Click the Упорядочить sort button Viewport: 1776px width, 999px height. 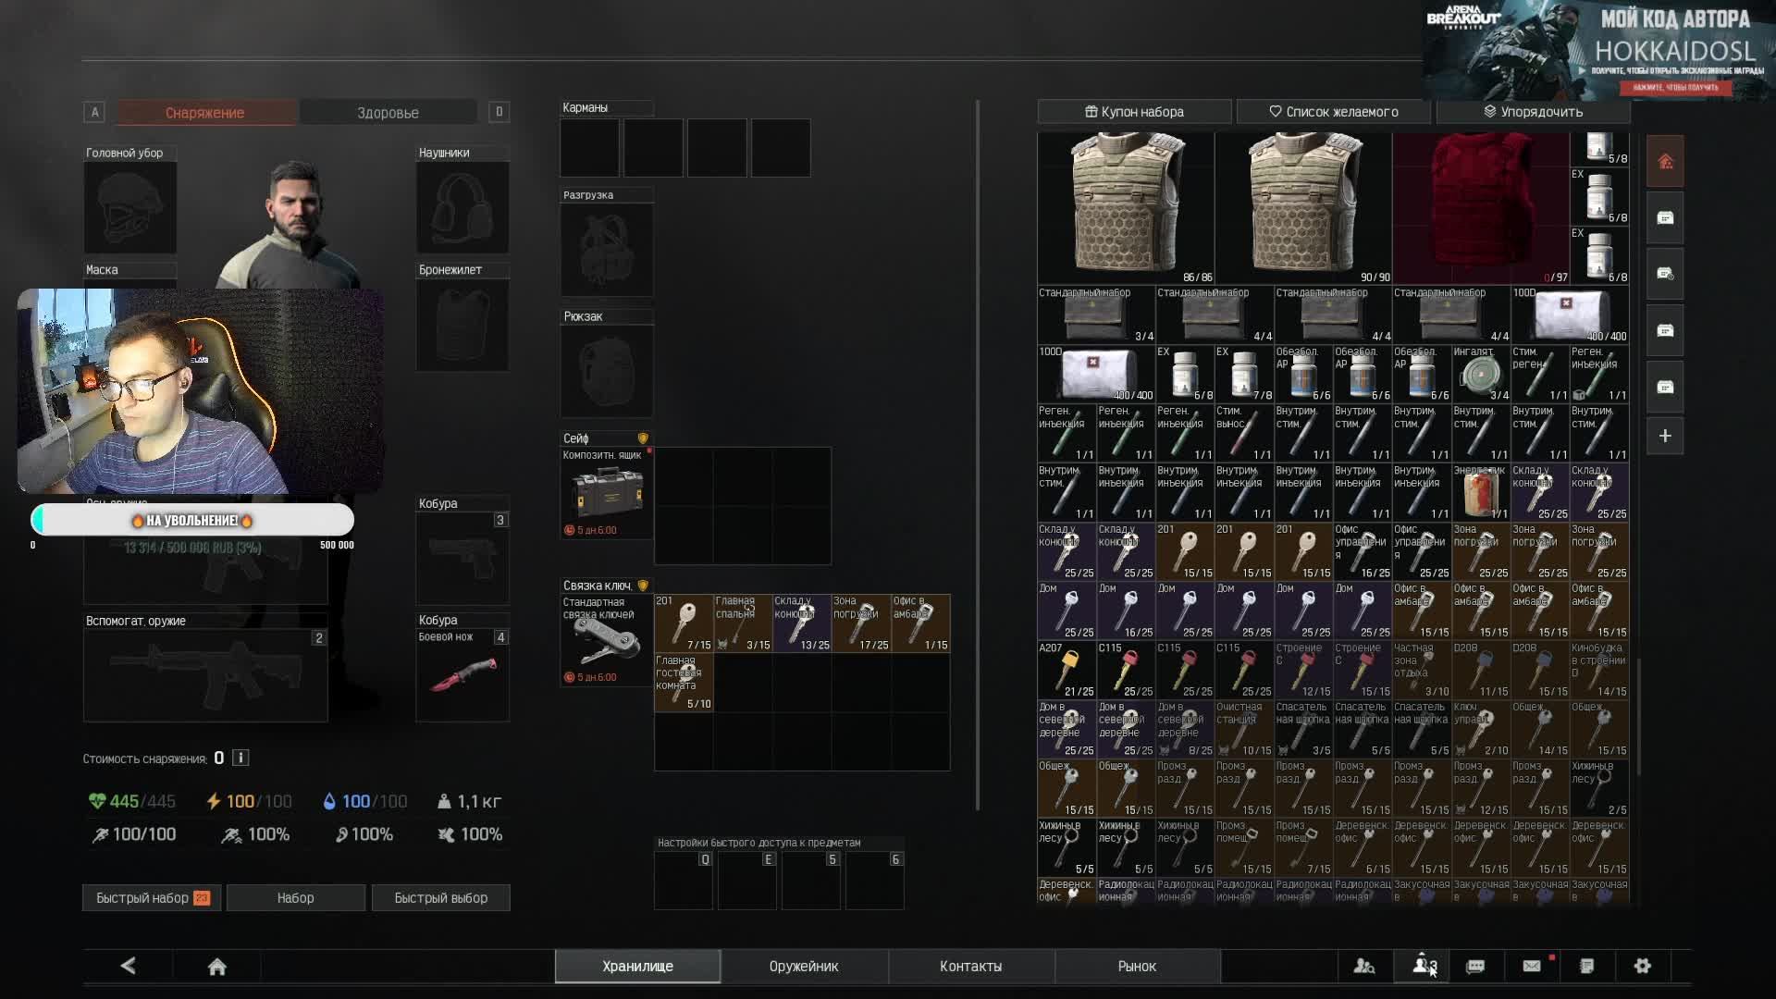(x=1533, y=112)
